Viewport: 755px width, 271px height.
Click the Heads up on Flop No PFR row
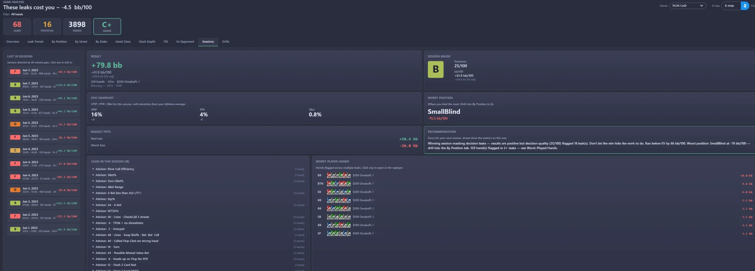(x=198, y=259)
